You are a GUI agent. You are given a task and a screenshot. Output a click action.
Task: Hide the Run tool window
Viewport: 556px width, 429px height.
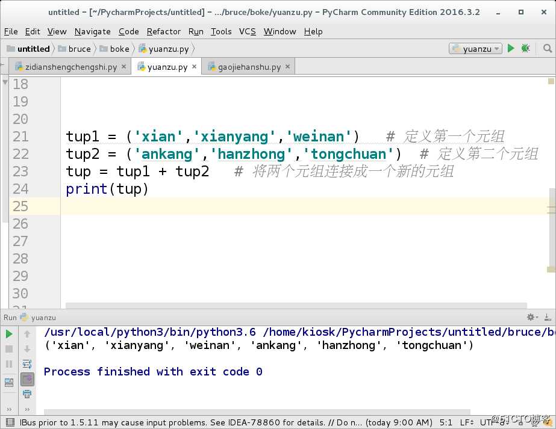[548, 317]
